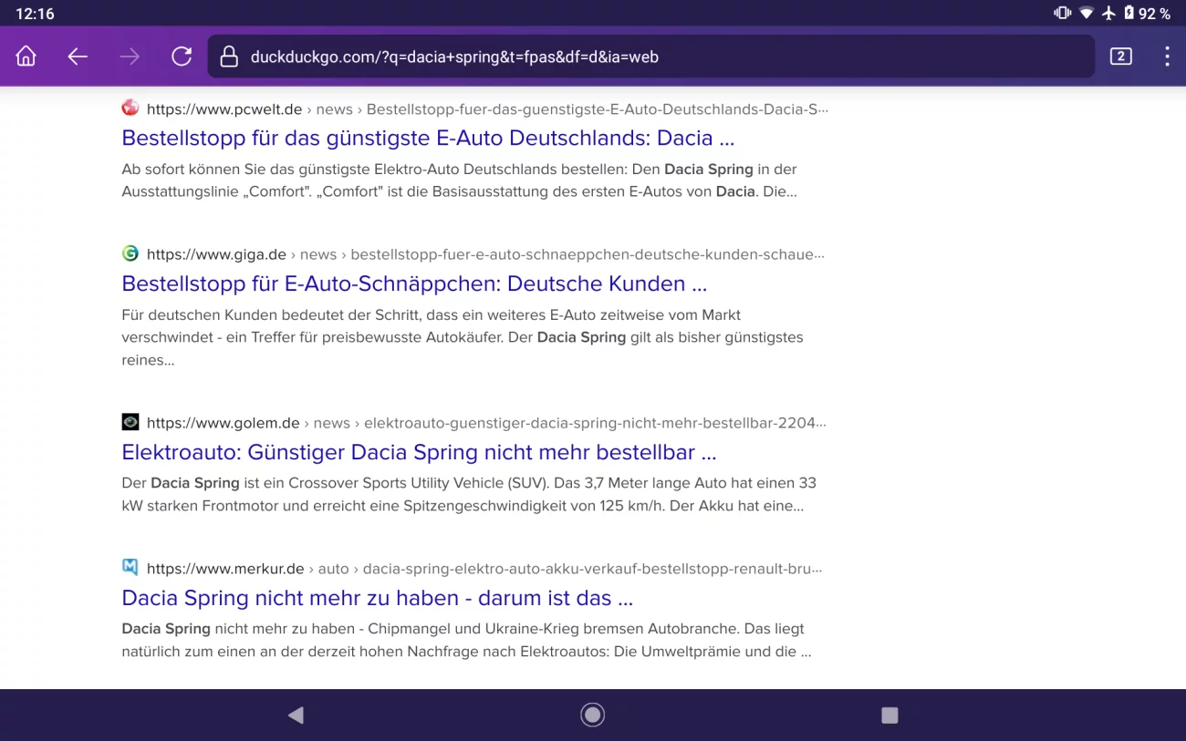Screen dimensions: 1186x741
Task: Go back with the left arrow
Action: pos(78,57)
